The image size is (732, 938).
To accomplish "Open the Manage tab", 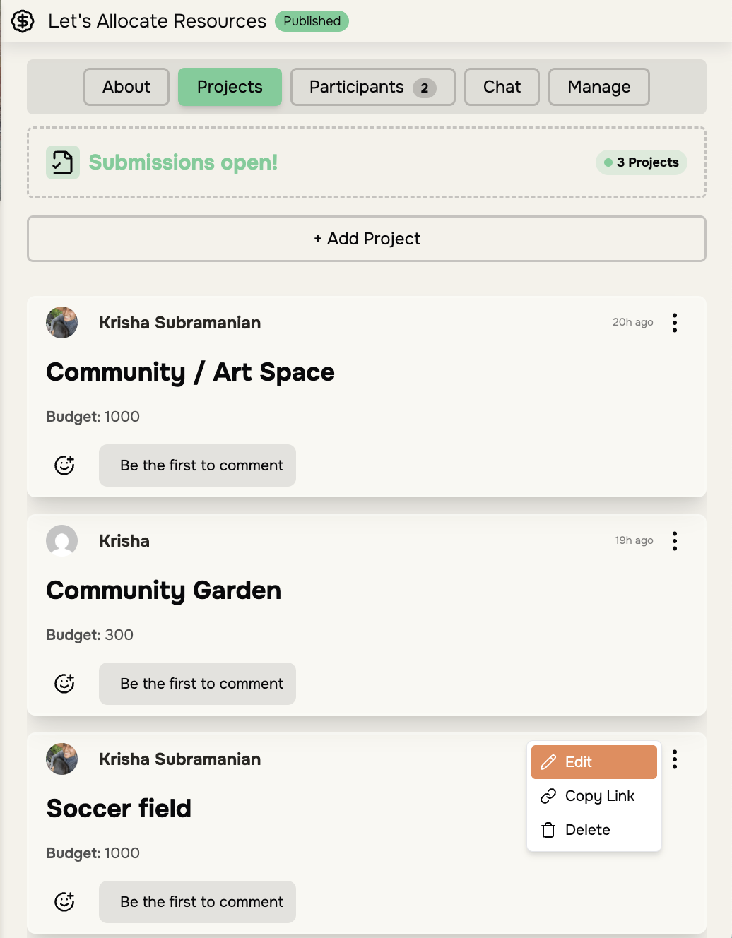I will [598, 87].
